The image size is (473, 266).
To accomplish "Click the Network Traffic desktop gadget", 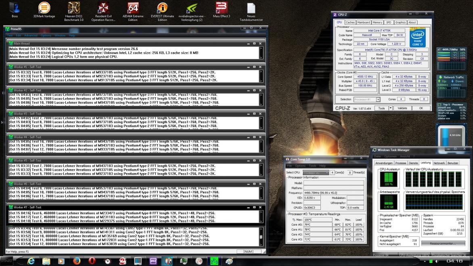I will point(452,86).
